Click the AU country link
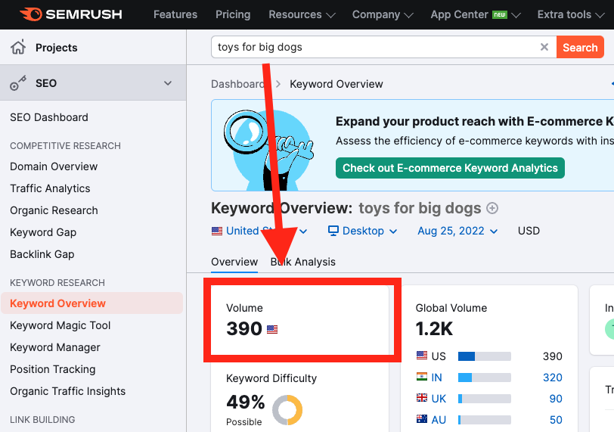The height and width of the screenshot is (432, 614). pos(439,419)
